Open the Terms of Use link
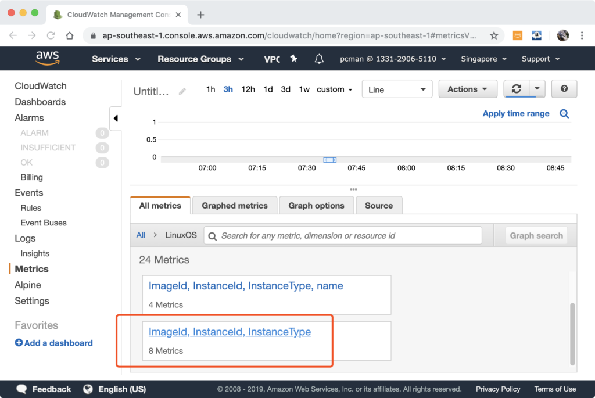Viewport: 595px width, 398px height. pos(555,389)
